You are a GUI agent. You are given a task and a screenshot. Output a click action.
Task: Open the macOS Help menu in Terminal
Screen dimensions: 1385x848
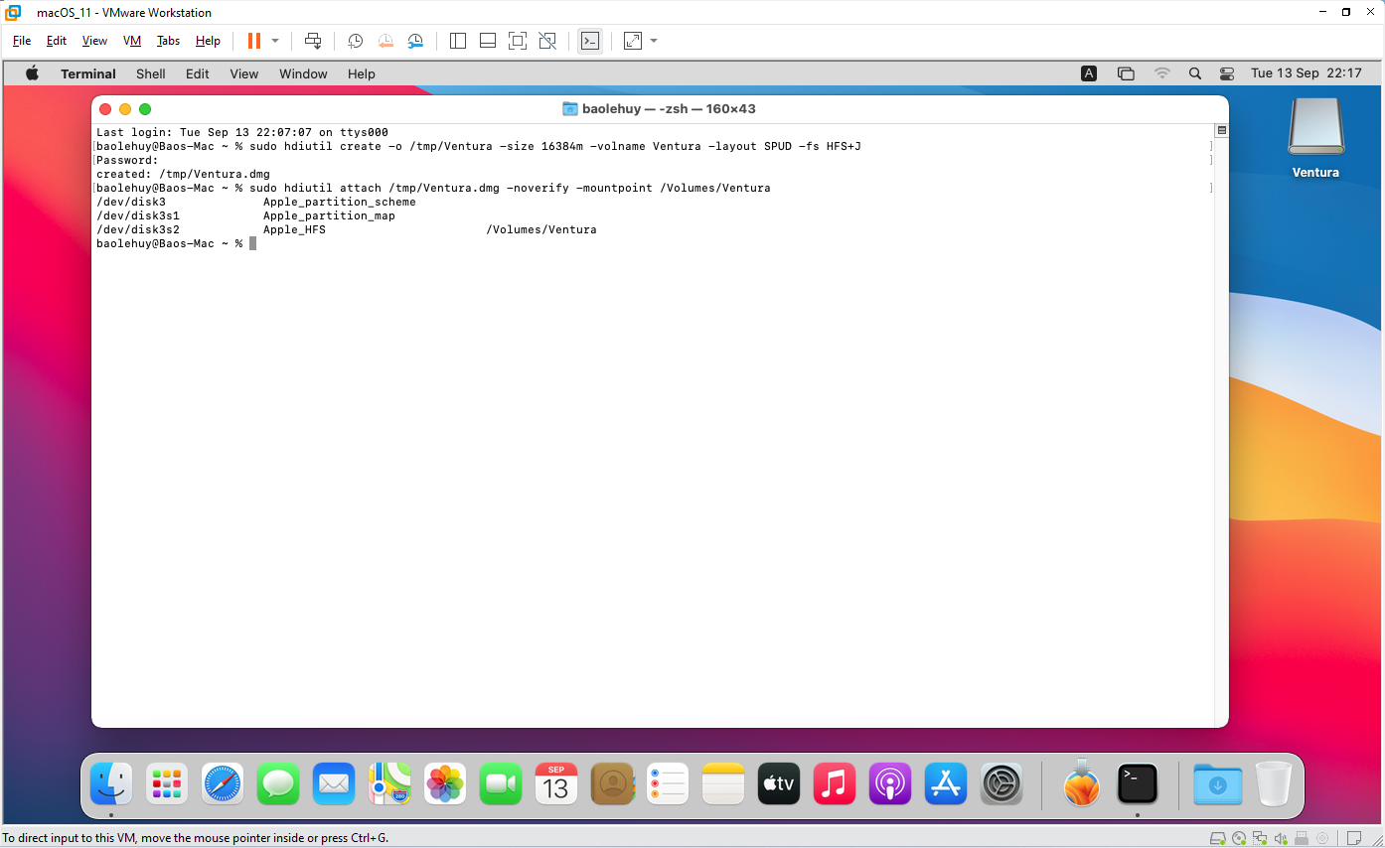coord(362,73)
